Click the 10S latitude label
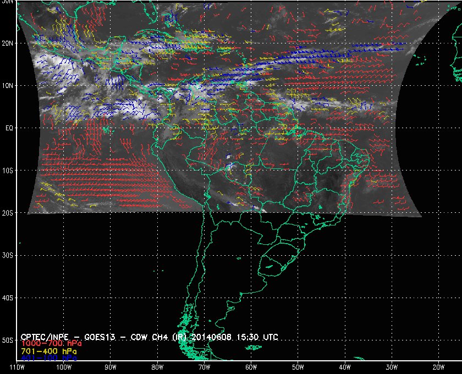Image resolution: width=462 pixels, height=374 pixels. [7, 170]
